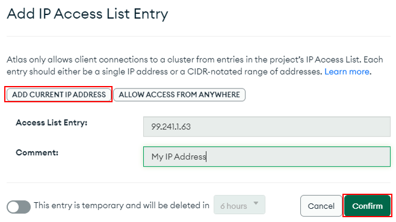Click the 'This entry is temporary' label text
Viewport: 396px width, 222px height.
coord(122,205)
